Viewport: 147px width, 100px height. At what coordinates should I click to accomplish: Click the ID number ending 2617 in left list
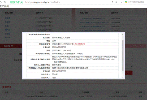click(44, 18)
